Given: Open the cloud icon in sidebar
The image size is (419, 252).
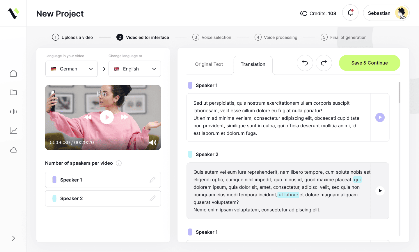Looking at the screenshot, I should point(13,150).
